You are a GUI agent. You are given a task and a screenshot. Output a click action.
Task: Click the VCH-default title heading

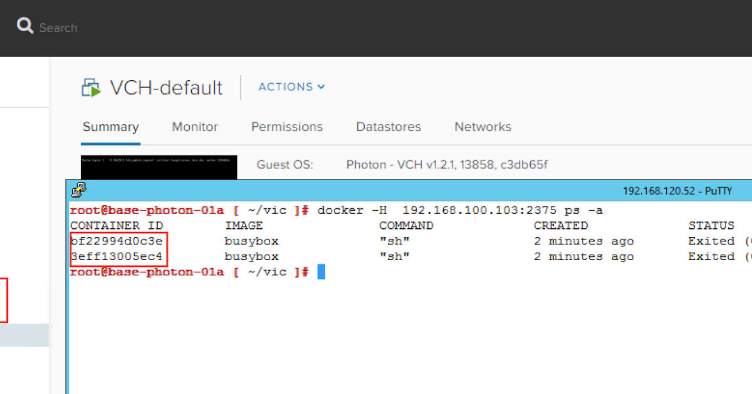[x=166, y=88]
